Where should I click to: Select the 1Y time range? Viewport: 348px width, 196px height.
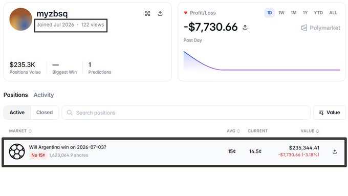[x=306, y=13]
